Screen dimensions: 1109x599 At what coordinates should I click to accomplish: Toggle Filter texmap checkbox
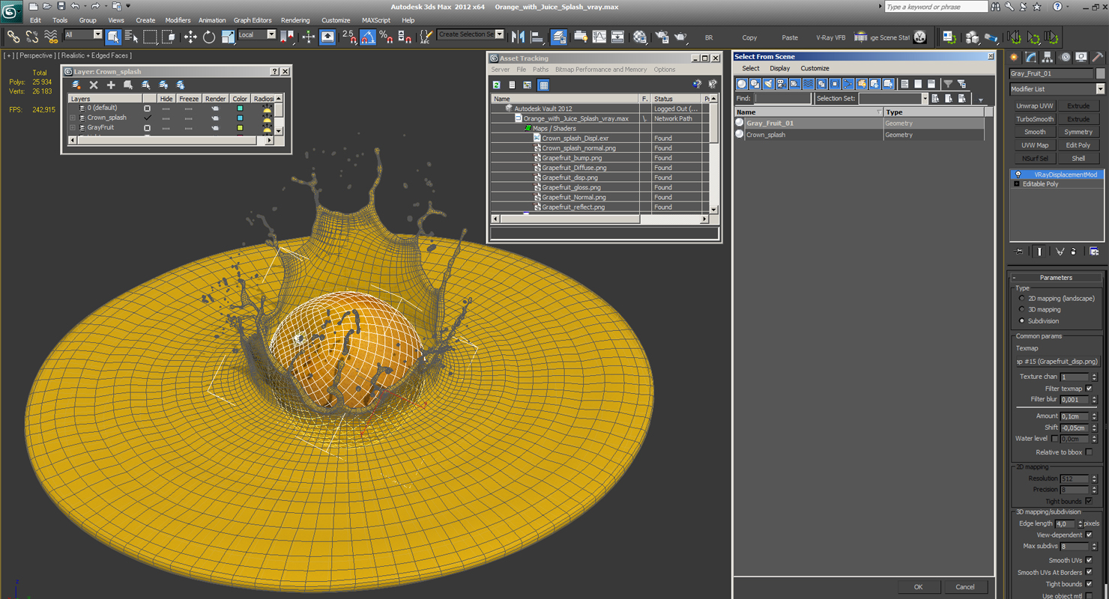[1090, 389]
